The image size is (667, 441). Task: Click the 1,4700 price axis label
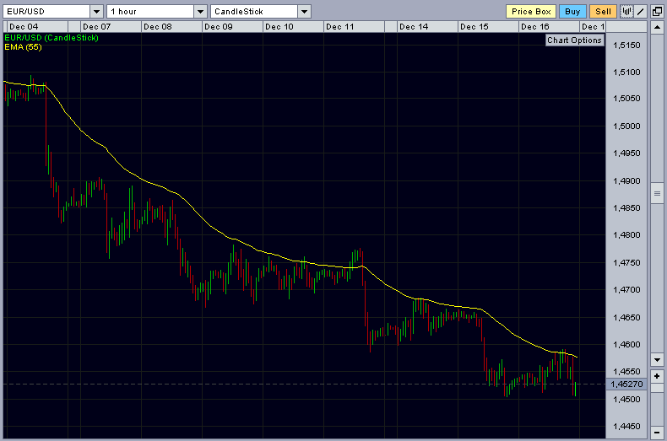pyautogui.click(x=626, y=290)
